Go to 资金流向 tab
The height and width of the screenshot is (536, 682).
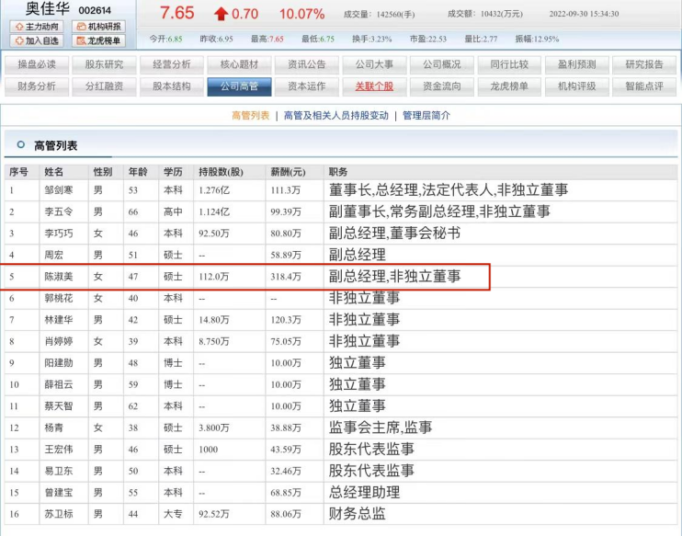[x=442, y=86]
